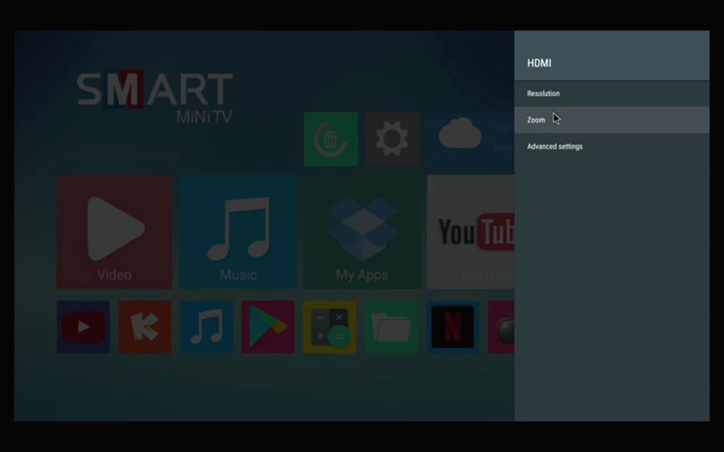Run the green cleaner optimization tool
The width and height of the screenshot is (724, 452).
coord(330,139)
